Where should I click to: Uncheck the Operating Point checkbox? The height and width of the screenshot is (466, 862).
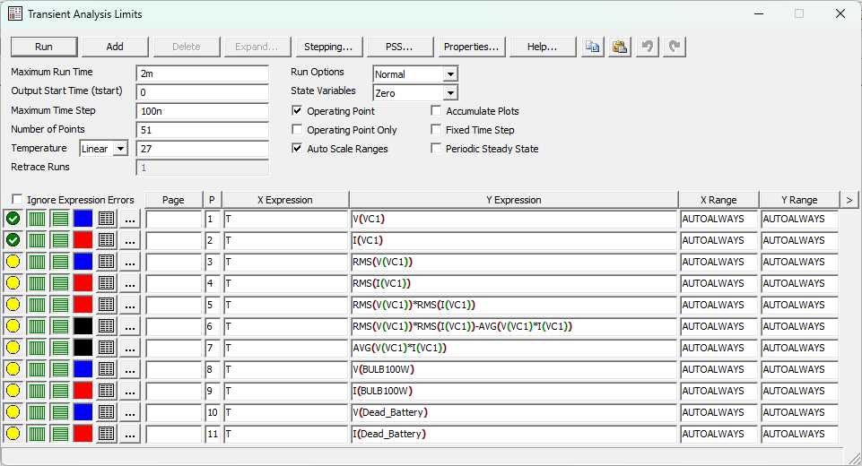(x=298, y=111)
